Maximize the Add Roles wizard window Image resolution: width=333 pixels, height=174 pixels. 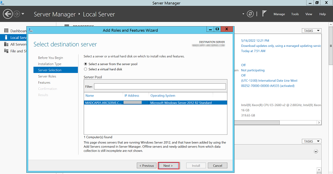[x=217, y=29]
